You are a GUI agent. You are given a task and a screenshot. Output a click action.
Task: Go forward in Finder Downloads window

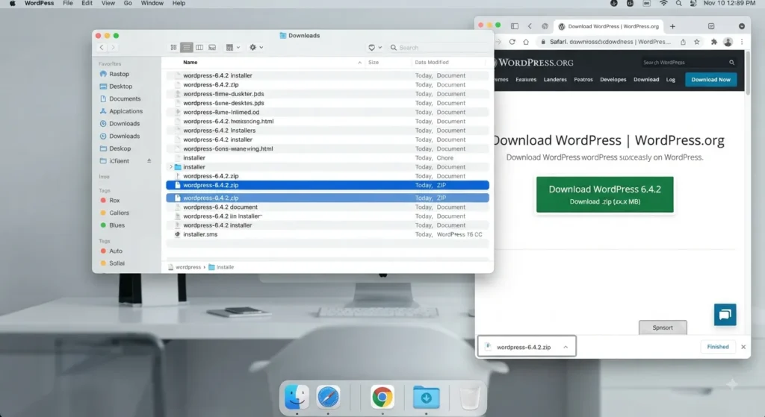pyautogui.click(x=114, y=47)
